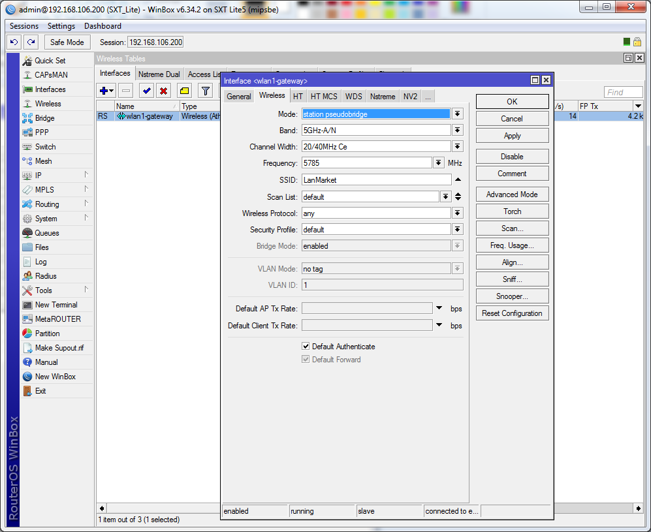The image size is (651, 532).
Task: Click the blue plus add interface icon
Action: [x=103, y=91]
